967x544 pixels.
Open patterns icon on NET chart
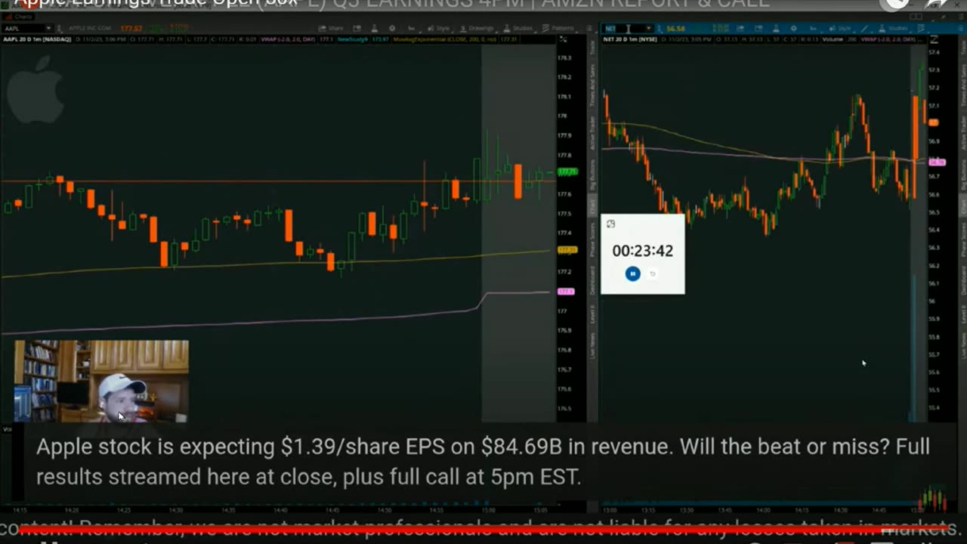tap(922, 29)
